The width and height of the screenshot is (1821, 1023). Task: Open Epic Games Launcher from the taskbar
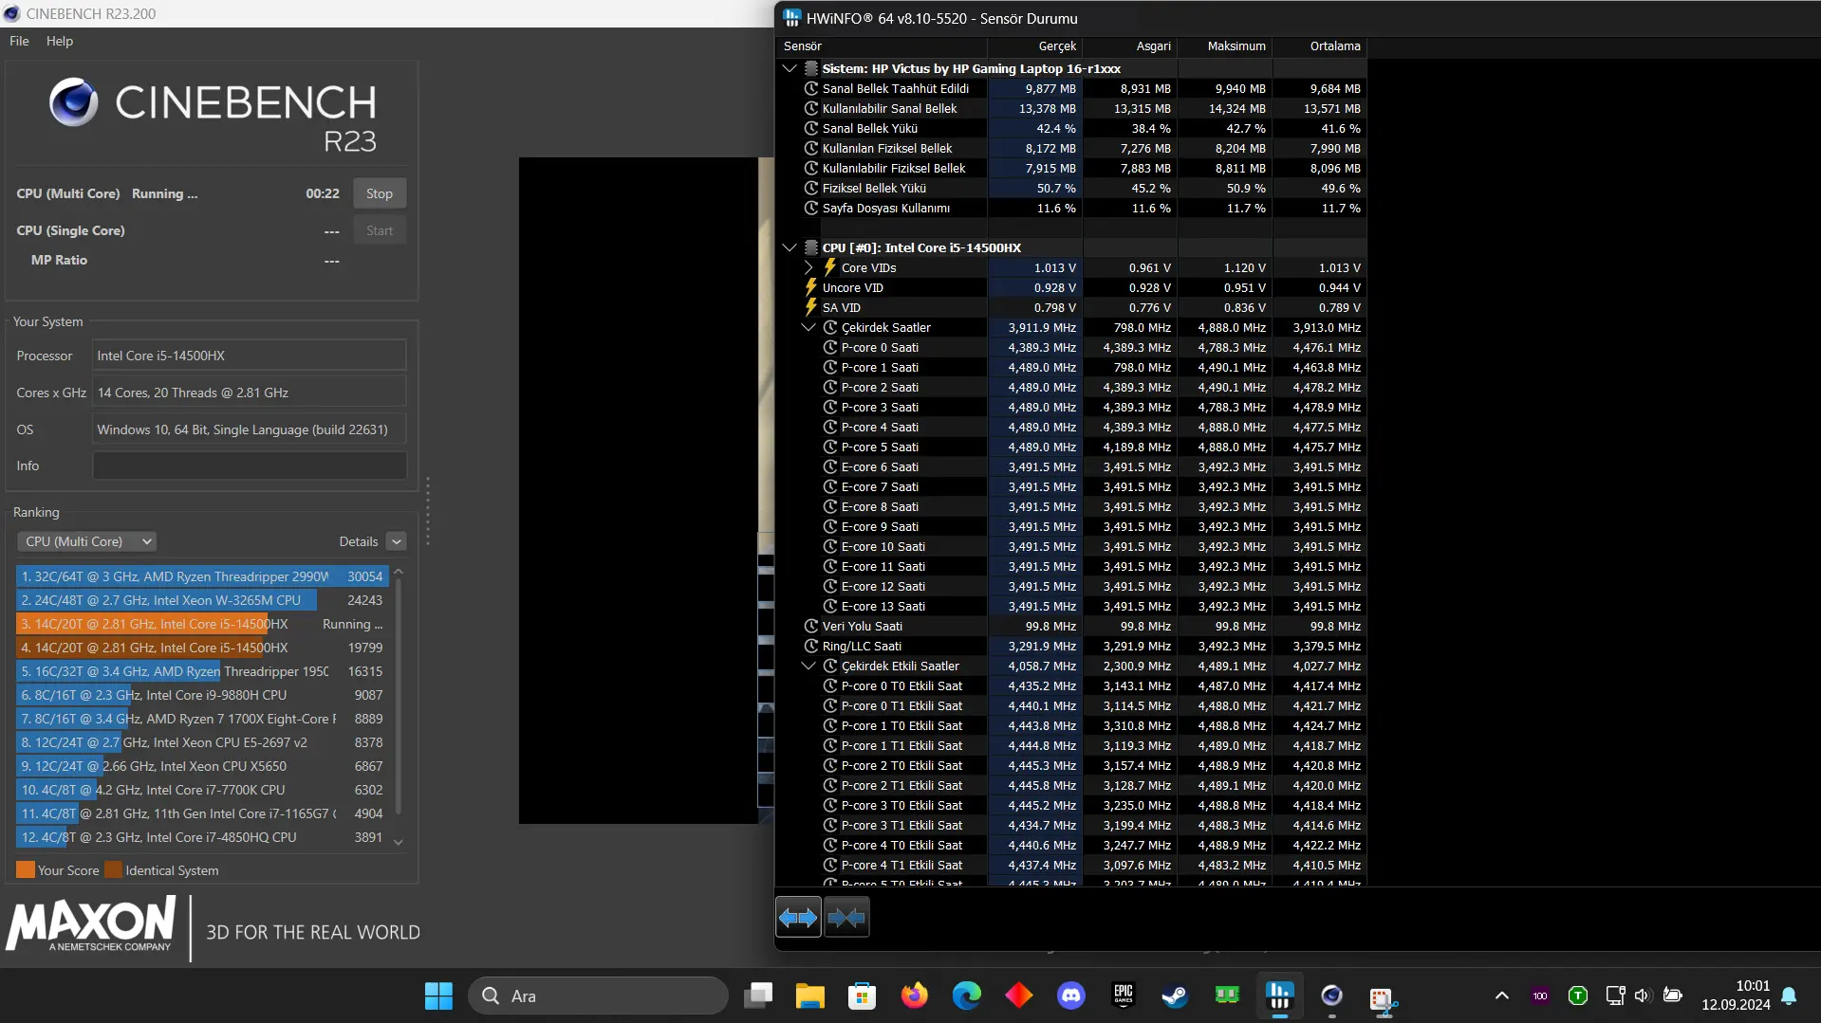click(x=1124, y=996)
